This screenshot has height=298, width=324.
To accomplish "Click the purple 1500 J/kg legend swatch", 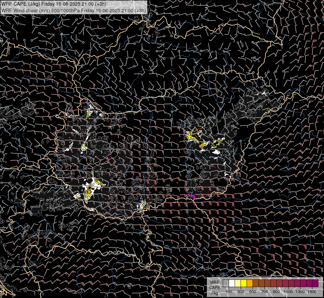I will tap(315, 283).
